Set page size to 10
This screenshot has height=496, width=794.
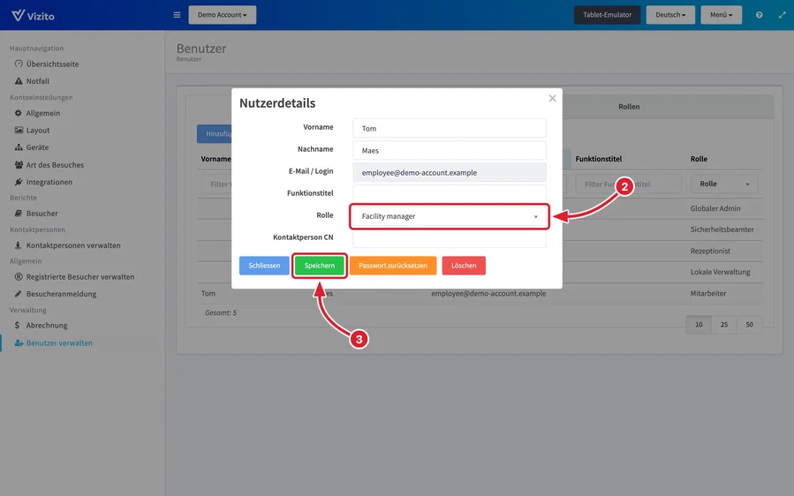[699, 325]
